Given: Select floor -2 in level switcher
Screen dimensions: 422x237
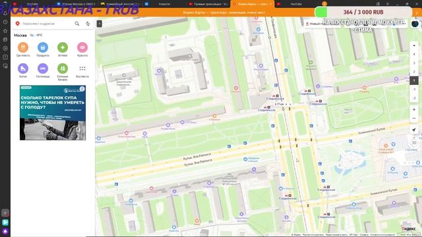Looking at the screenshot, I should tap(414, 98).
